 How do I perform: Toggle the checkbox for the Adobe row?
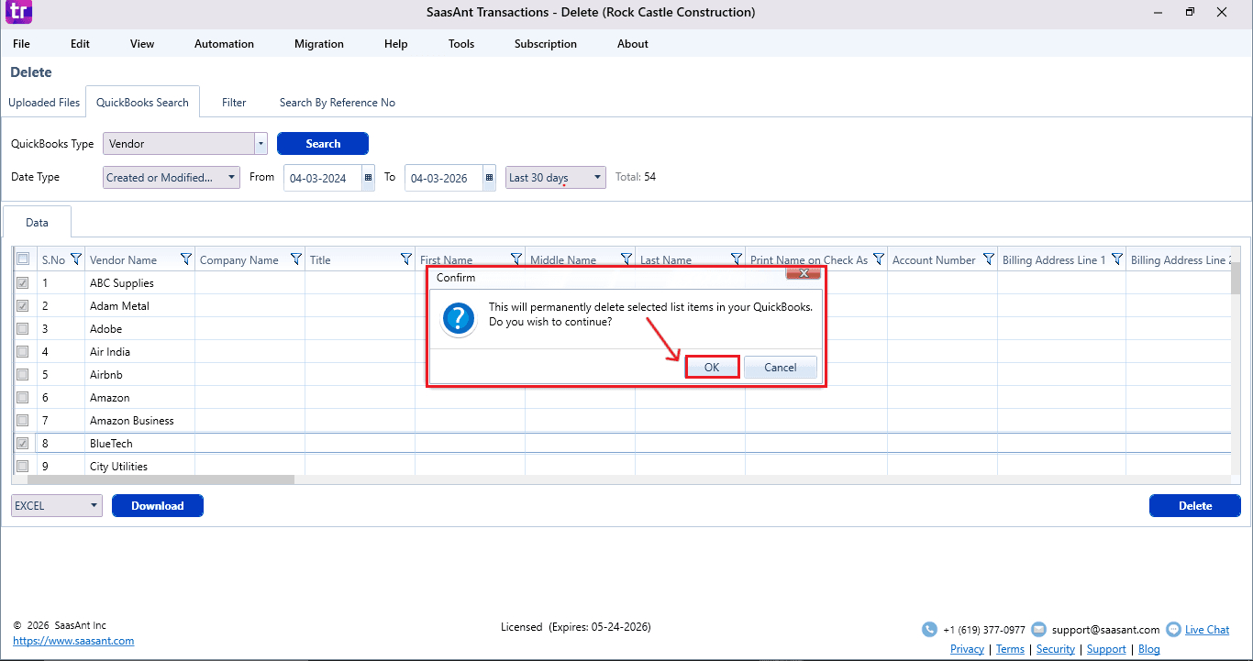[23, 329]
